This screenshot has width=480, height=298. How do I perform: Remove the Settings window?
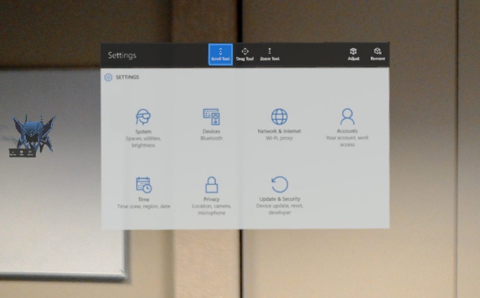pos(378,54)
